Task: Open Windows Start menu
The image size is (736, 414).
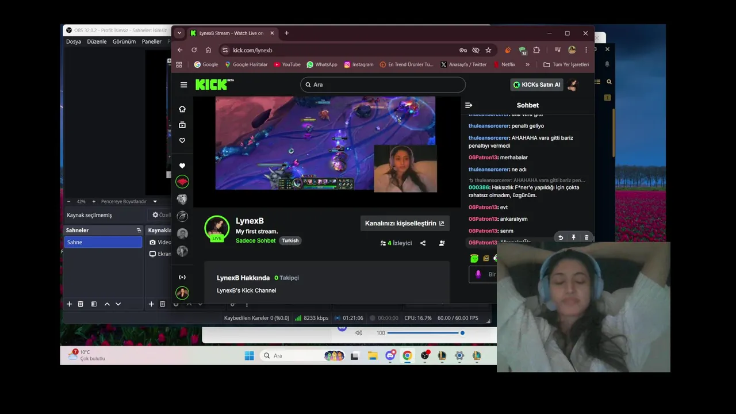Action: tap(249, 355)
